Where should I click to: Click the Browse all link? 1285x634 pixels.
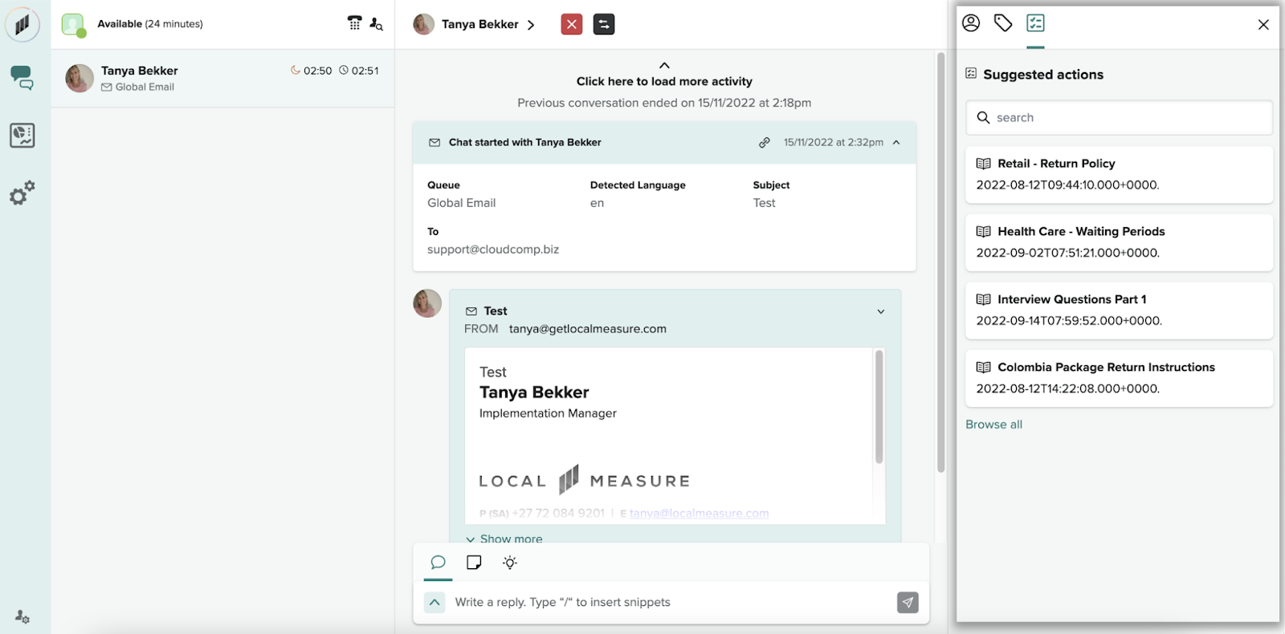(x=993, y=425)
